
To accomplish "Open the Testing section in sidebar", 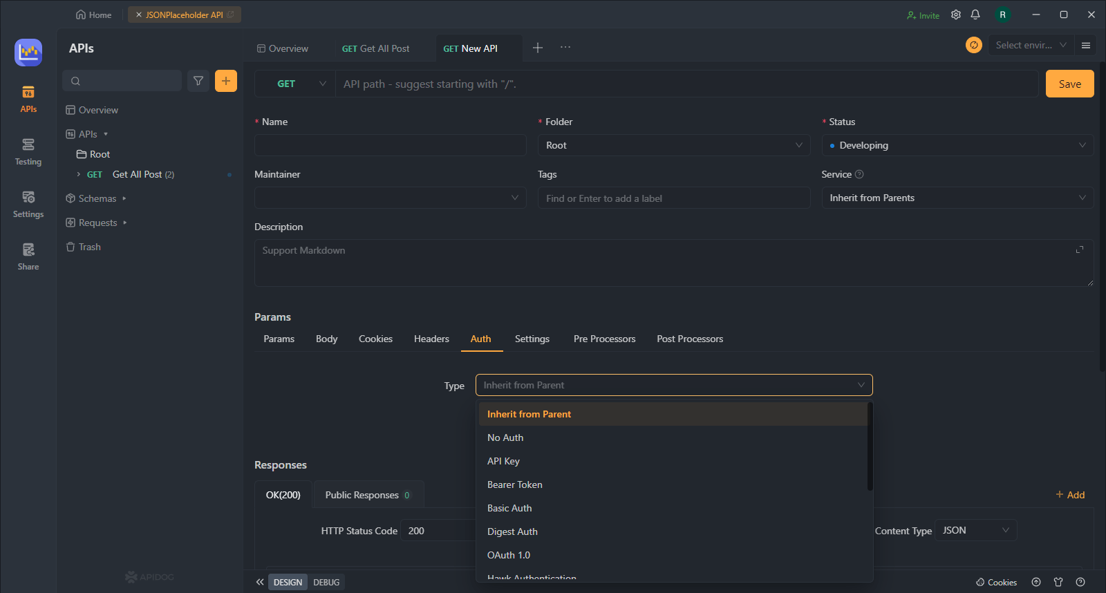I will 28,152.
